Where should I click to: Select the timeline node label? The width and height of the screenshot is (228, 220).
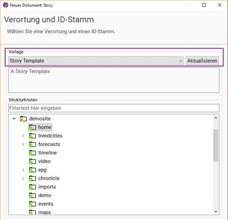click(x=48, y=153)
